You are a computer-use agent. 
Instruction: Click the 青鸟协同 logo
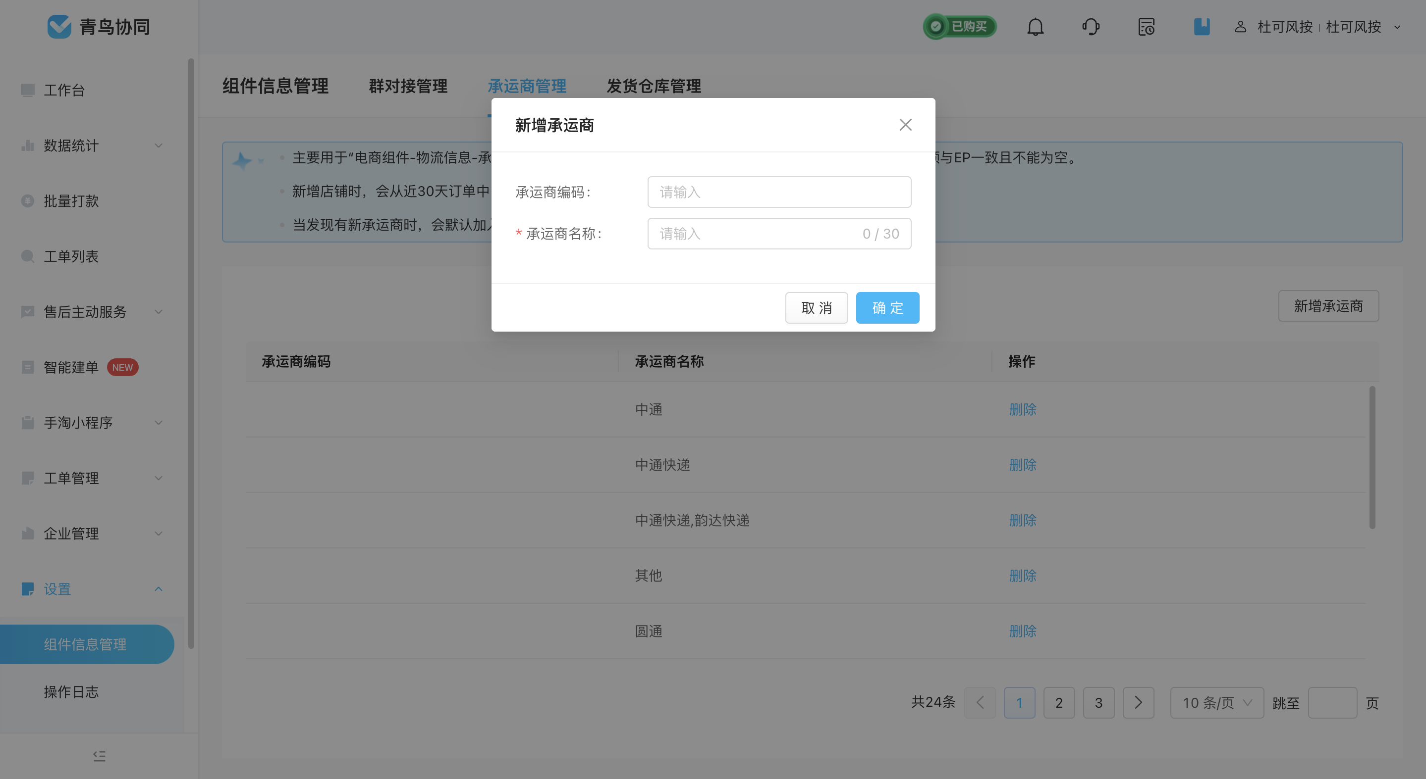(99, 27)
